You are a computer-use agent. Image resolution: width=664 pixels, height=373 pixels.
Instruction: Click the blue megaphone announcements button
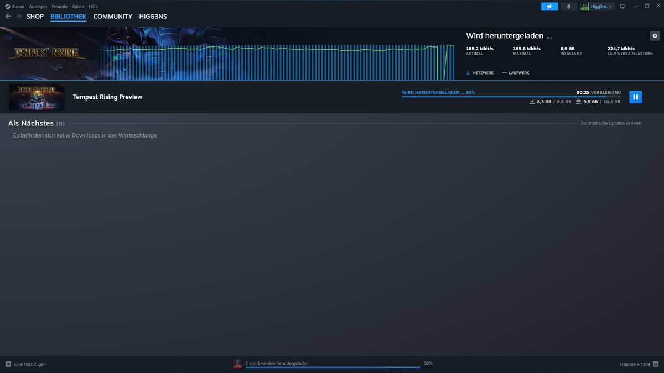click(549, 7)
